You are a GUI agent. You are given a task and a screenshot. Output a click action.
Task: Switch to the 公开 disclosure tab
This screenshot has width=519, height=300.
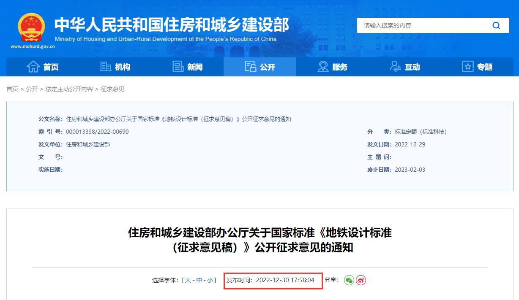[x=259, y=67]
